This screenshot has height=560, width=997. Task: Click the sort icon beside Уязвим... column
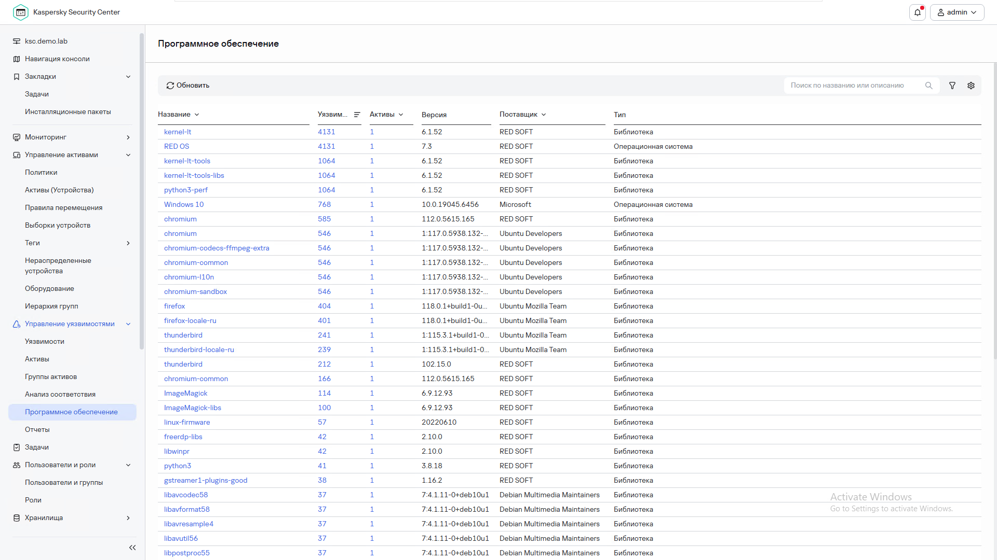click(x=357, y=115)
